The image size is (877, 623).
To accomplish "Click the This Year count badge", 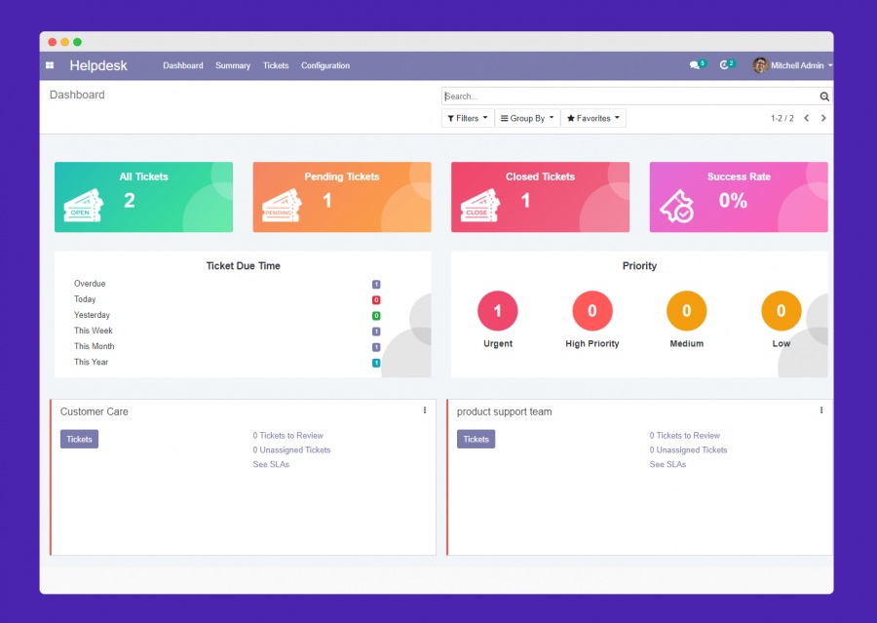I will point(376,363).
